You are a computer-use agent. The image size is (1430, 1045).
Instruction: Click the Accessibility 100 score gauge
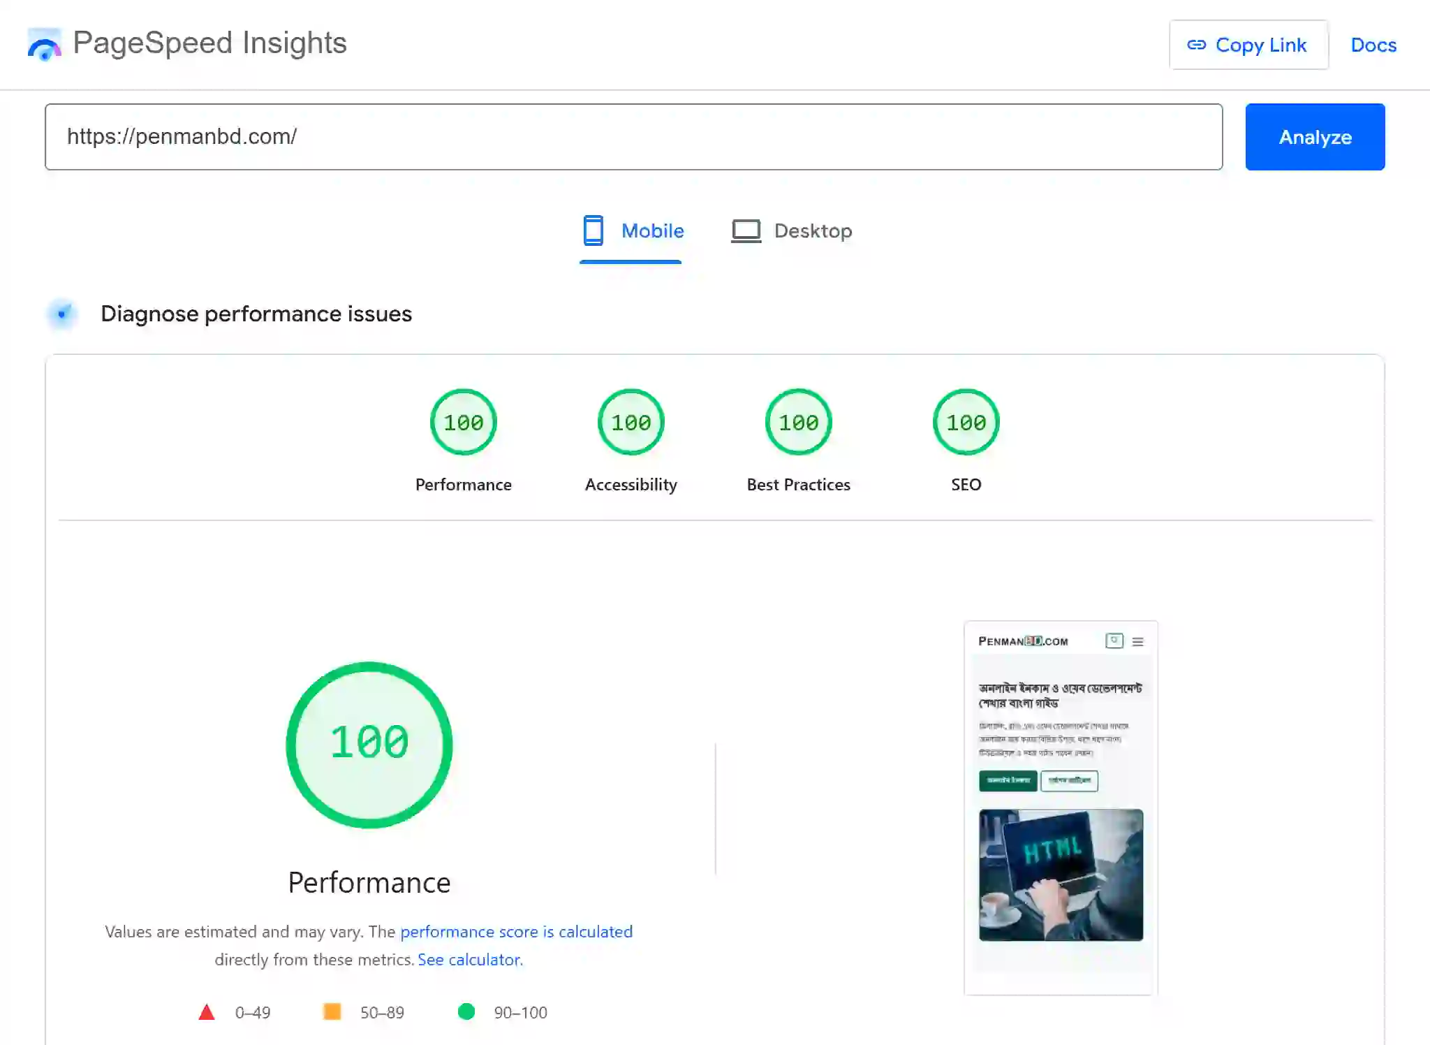[x=631, y=422]
